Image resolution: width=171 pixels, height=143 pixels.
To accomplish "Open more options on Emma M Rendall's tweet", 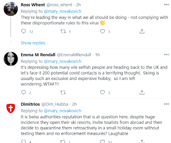I will point(166,55).
